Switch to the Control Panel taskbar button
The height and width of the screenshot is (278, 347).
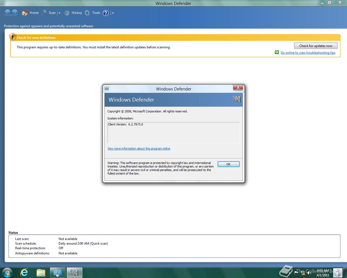(x=58, y=273)
